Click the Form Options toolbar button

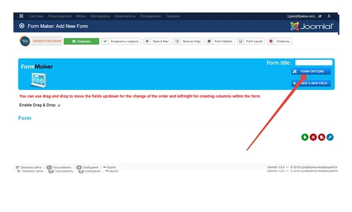[220, 42]
